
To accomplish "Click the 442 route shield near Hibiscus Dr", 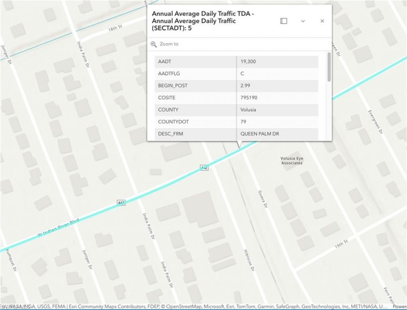I will [x=204, y=168].
